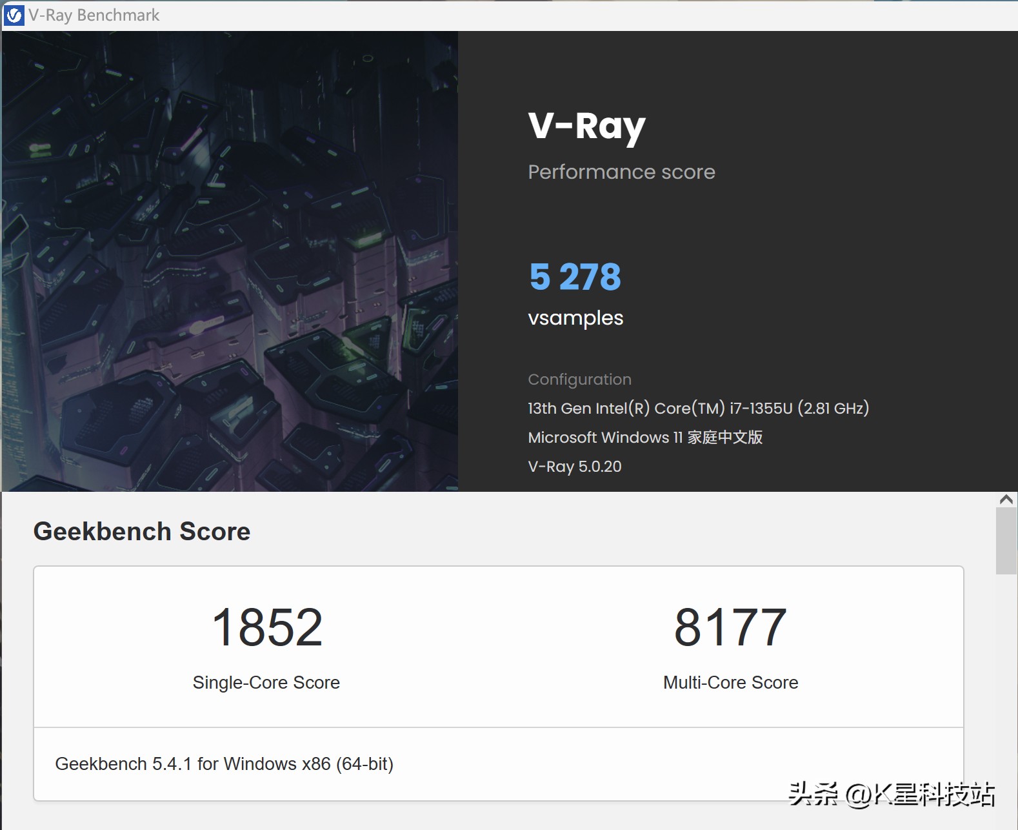Screen dimensions: 1018x830
Task: Click the 'Geekbench 5.4.1 for Windows x86 (64-bit)' text
Action: (225, 764)
